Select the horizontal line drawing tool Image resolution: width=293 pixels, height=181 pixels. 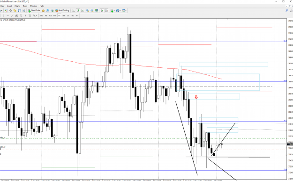[x=8, y=15]
